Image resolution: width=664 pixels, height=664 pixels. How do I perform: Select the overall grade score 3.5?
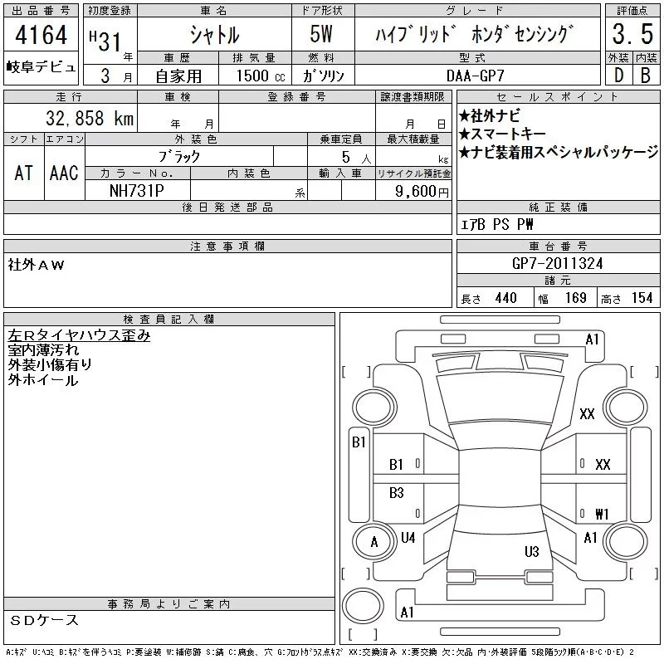pos(631,36)
